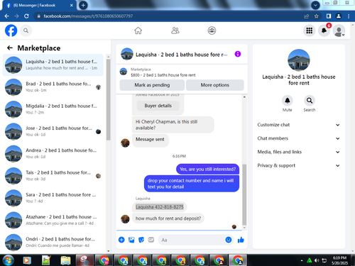Screen dimensions: 355x266
Task: Open the account profile avatar menu
Action: pos(339,31)
